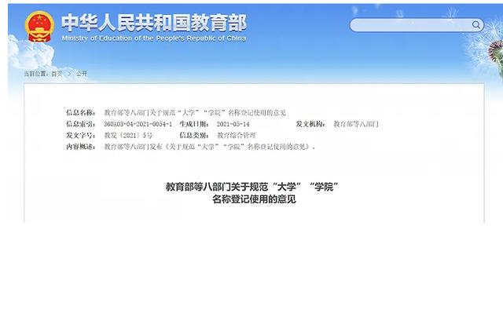Select the 当前位置 breadcrumb label

tap(37, 74)
